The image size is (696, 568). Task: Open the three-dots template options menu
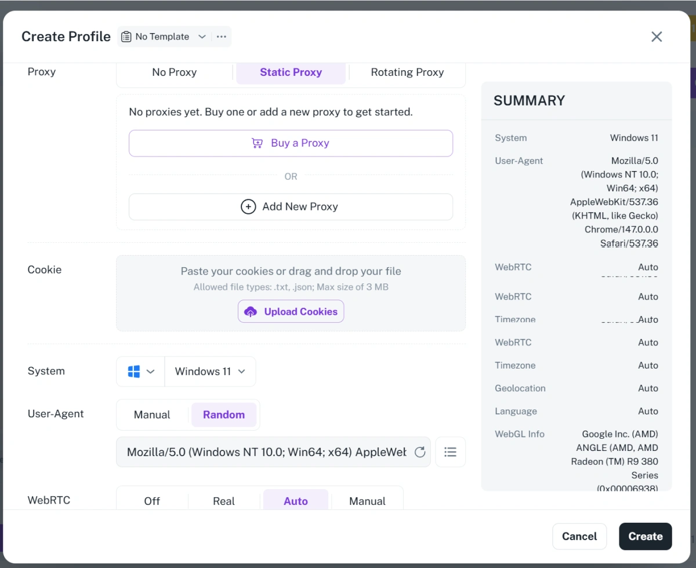click(222, 37)
